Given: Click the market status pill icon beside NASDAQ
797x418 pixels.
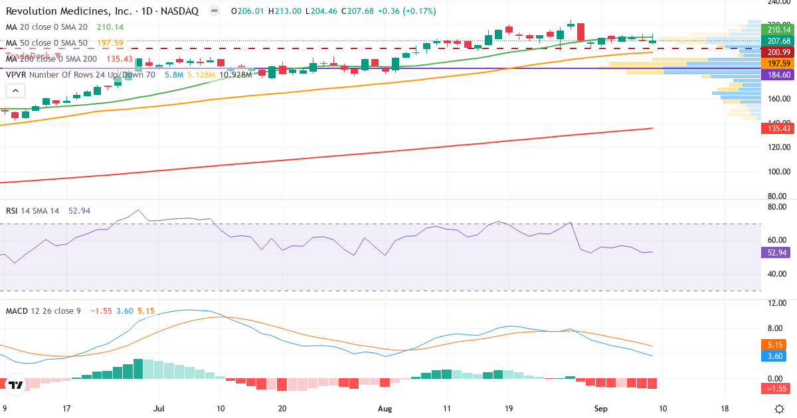Looking at the screenshot, I should pyautogui.click(x=213, y=12).
